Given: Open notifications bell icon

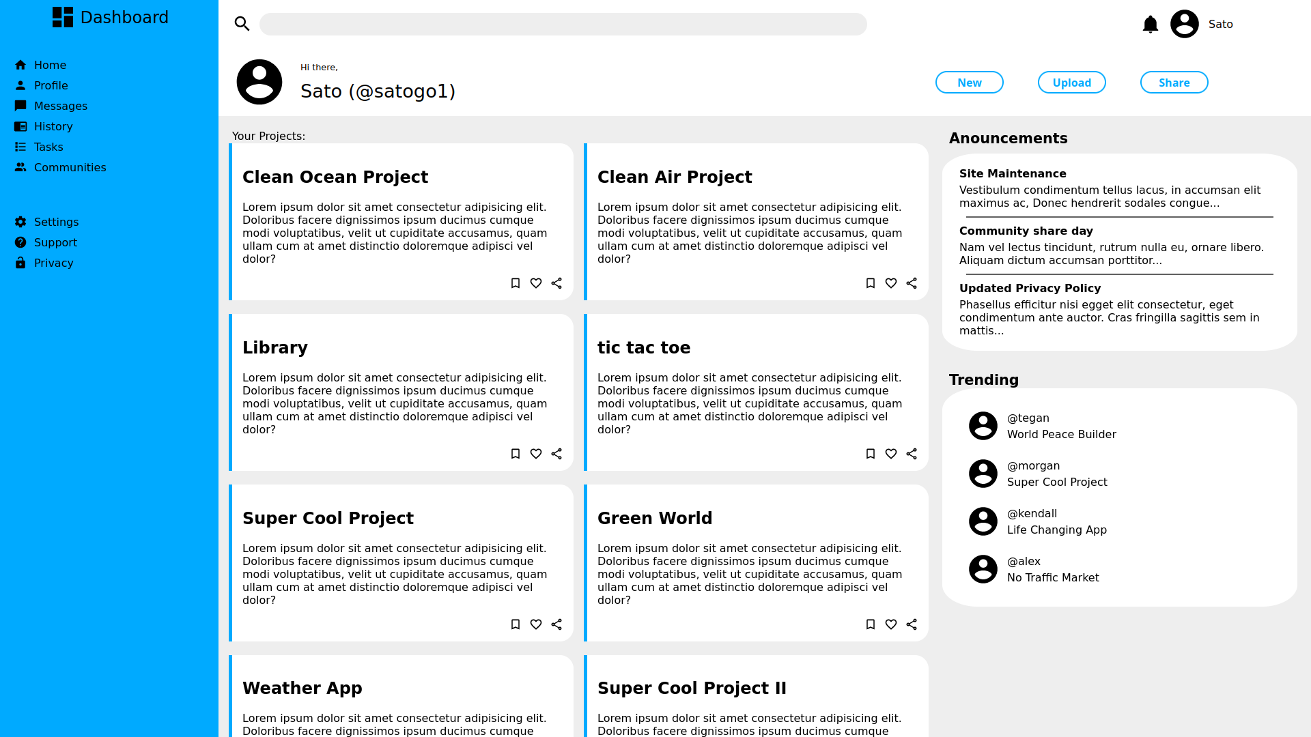Looking at the screenshot, I should [x=1151, y=24].
